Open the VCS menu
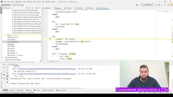The image size is (173, 97). click(43, 2)
